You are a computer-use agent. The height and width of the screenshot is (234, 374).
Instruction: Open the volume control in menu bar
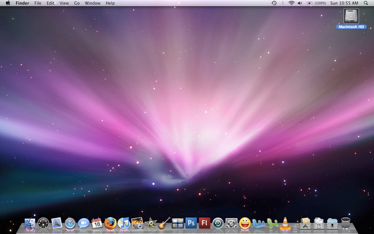tap(300, 4)
